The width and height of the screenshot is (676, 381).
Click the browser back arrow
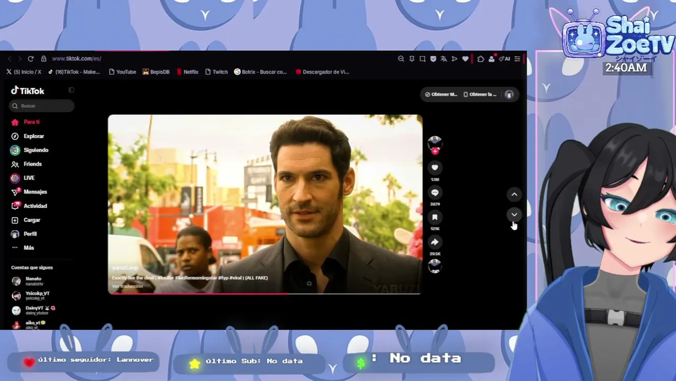(x=9, y=59)
